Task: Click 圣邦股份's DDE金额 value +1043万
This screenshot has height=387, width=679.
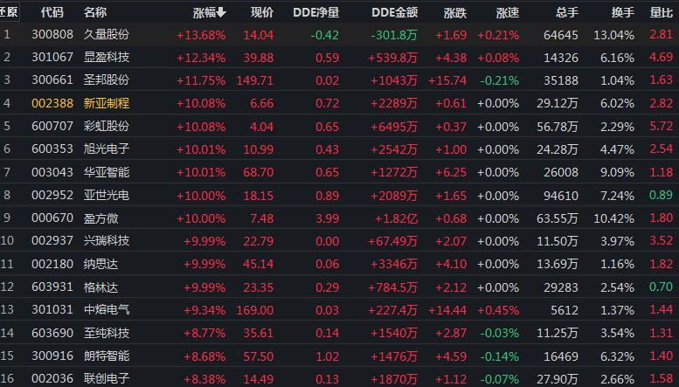Action: [396, 79]
